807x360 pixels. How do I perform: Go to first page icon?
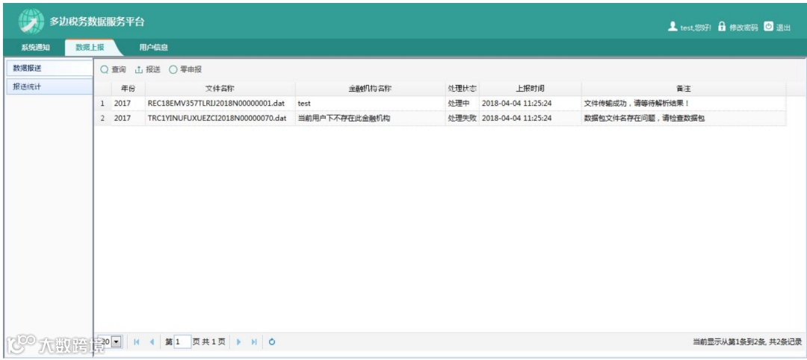tap(137, 341)
